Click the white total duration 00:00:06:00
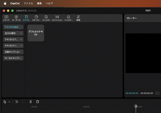This screenshot has width=161, height=113. pyautogui.click(x=147, y=93)
